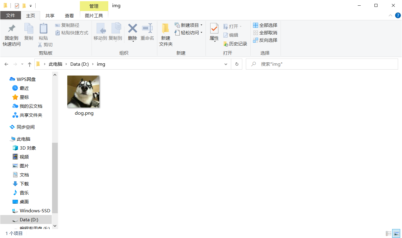Click 编辑 edit in the ribbon
This screenshot has width=402, height=238.
[x=231, y=35]
